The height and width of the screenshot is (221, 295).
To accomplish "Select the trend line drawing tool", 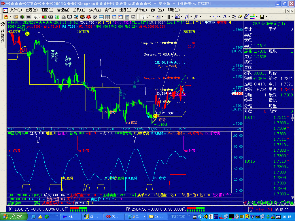I will point(149,17).
